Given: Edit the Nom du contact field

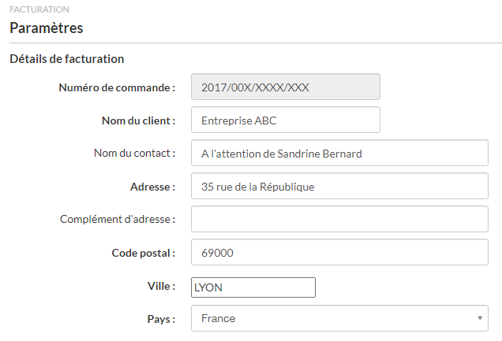Looking at the screenshot, I should point(339,154).
